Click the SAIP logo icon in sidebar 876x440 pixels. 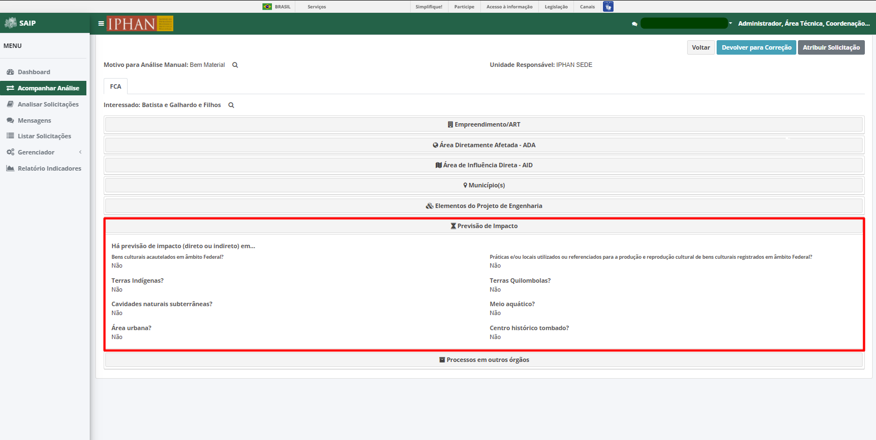click(11, 23)
